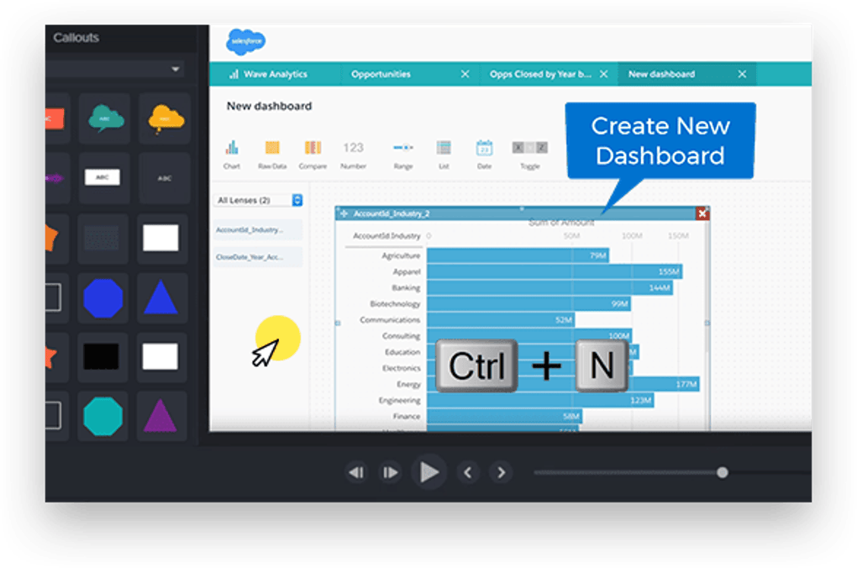Viewport: 857px width, 568px height.
Task: Click the New dashboard title
Action: pyautogui.click(x=269, y=106)
